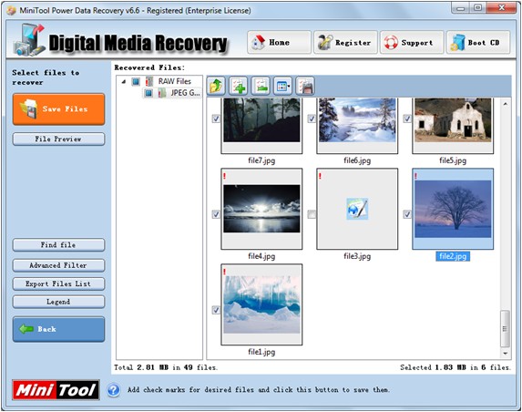Click the remove checkmarks (green minus) toolbar icon
Screen dimensions: 522x412
[261, 87]
